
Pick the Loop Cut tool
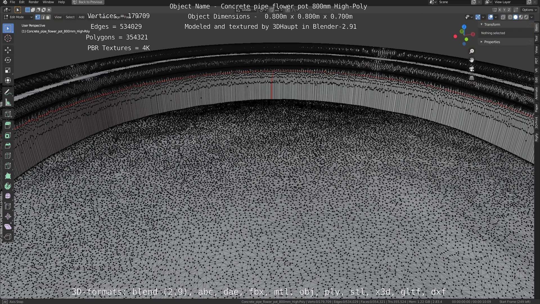tap(8, 156)
